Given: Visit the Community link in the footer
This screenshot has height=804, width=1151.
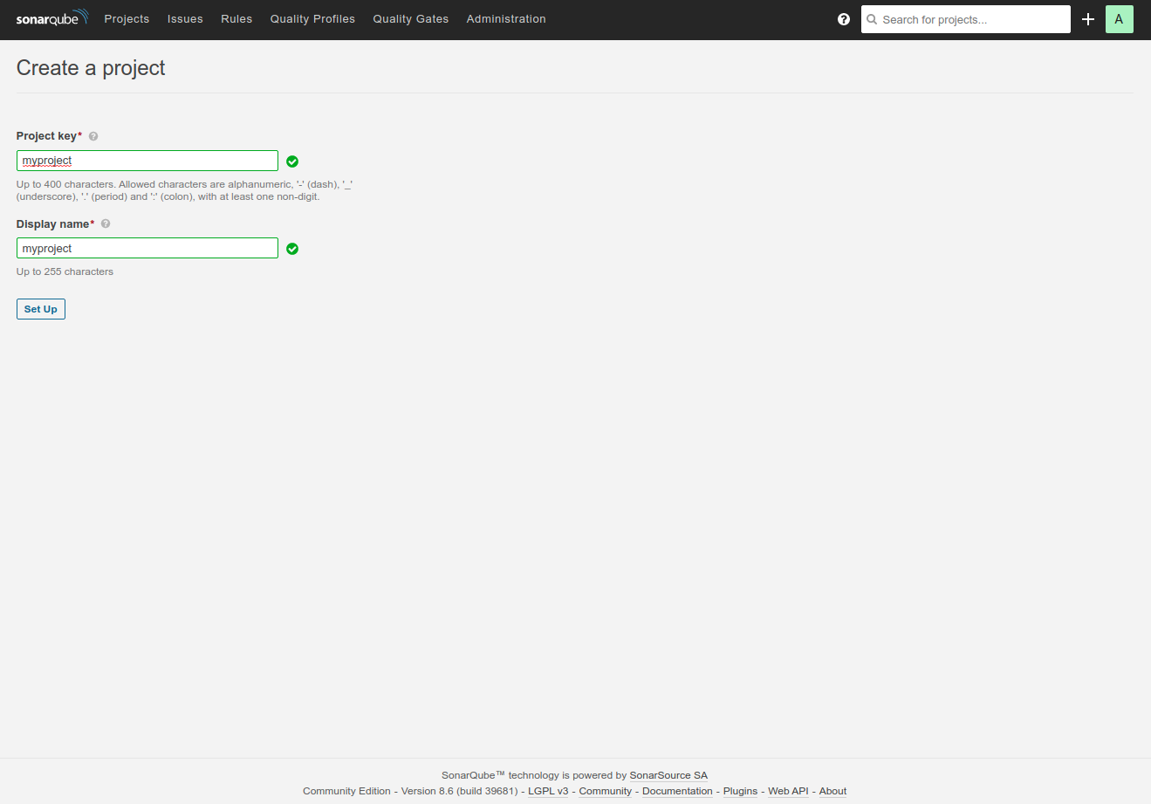Looking at the screenshot, I should click(605, 791).
